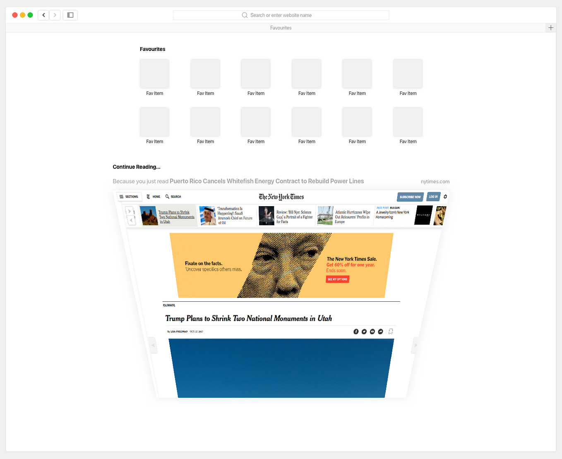Email the article with the envelope icon
The image size is (562, 459).
coord(372,331)
